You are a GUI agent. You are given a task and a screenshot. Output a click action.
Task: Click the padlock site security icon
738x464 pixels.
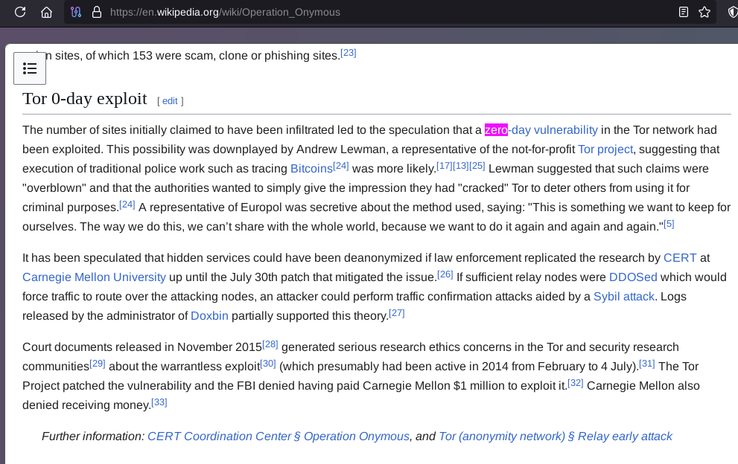point(97,12)
